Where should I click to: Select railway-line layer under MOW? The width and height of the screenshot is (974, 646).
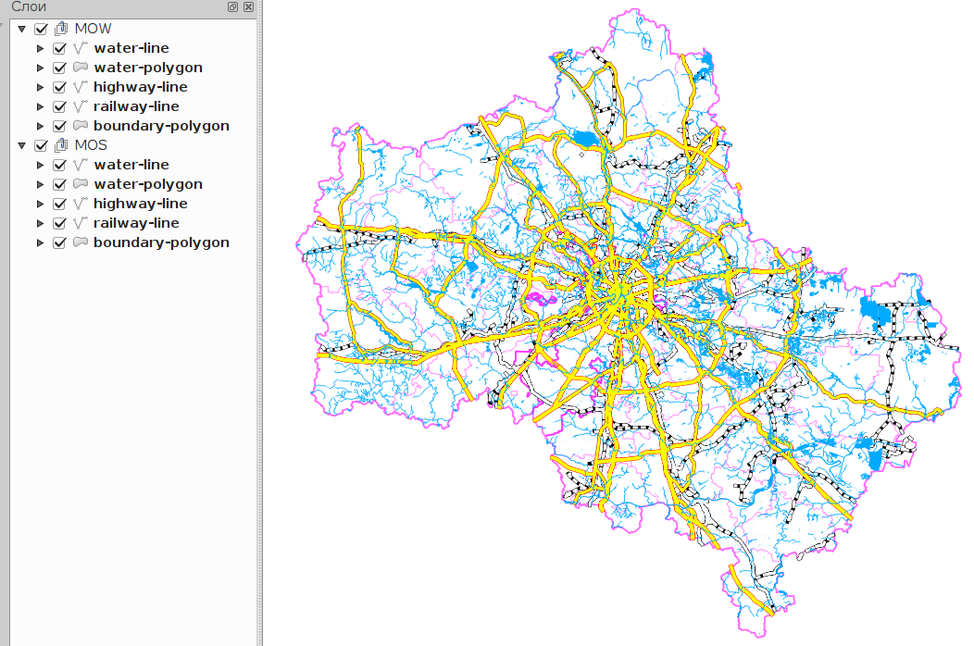pos(136,106)
